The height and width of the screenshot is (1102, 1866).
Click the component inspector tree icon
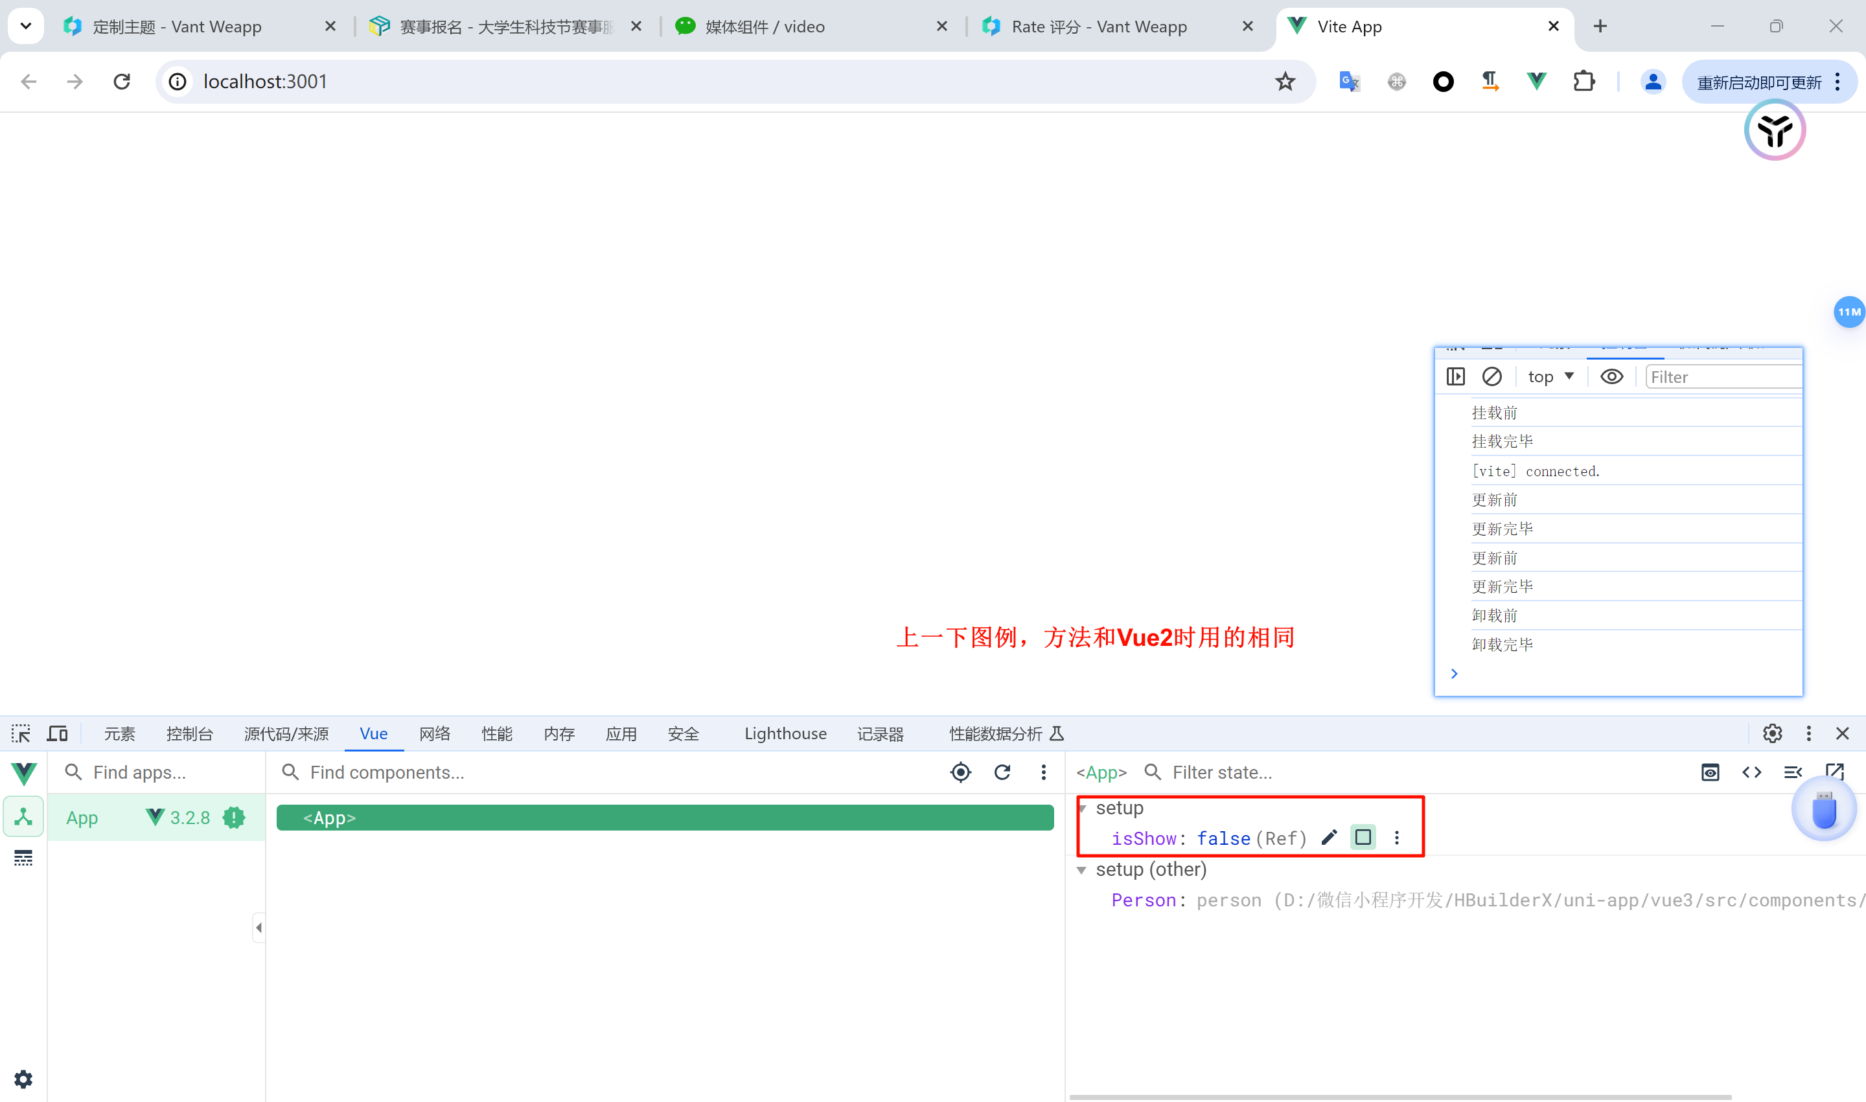point(23,817)
